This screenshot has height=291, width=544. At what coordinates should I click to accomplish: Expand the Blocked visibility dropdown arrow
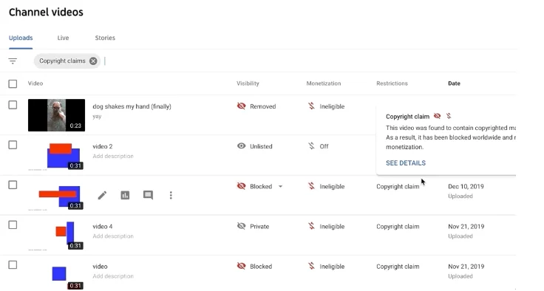click(280, 187)
